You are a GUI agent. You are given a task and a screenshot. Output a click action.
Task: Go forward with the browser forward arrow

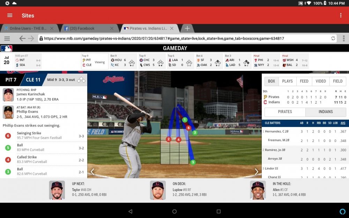coord(31,38)
